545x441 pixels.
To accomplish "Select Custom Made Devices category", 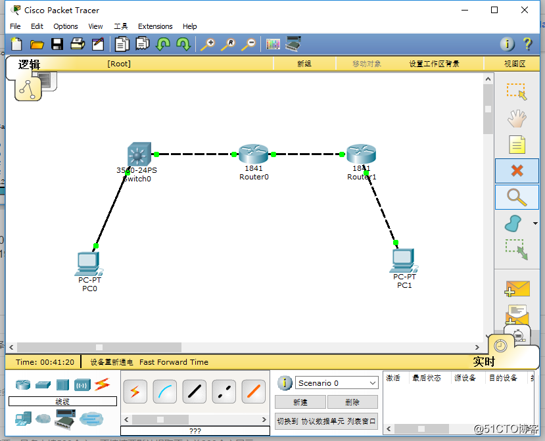I will coord(65,419).
